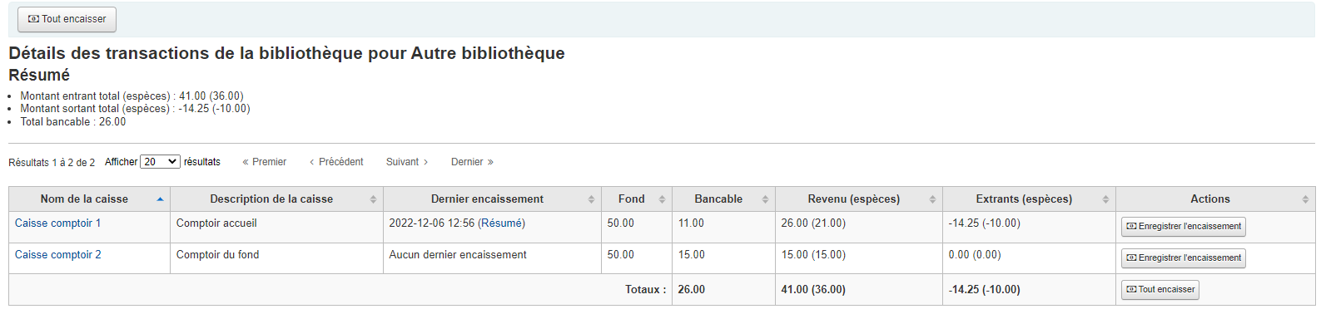Click top Tout encaisser button
This screenshot has height=314, width=1321.
tap(67, 19)
